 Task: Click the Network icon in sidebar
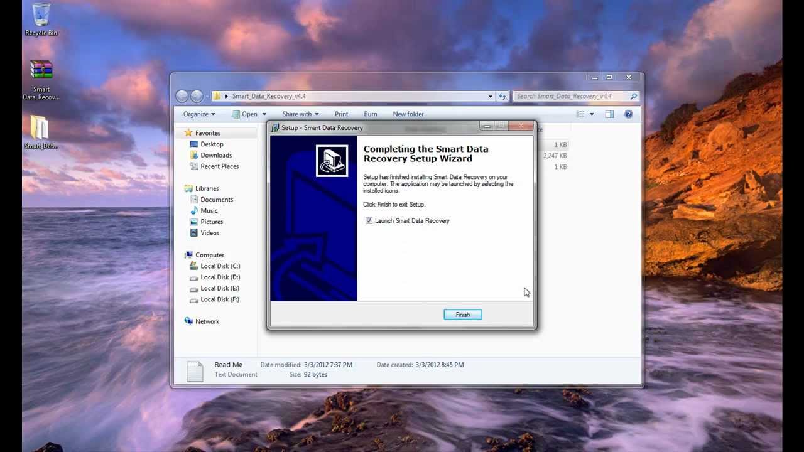(188, 321)
